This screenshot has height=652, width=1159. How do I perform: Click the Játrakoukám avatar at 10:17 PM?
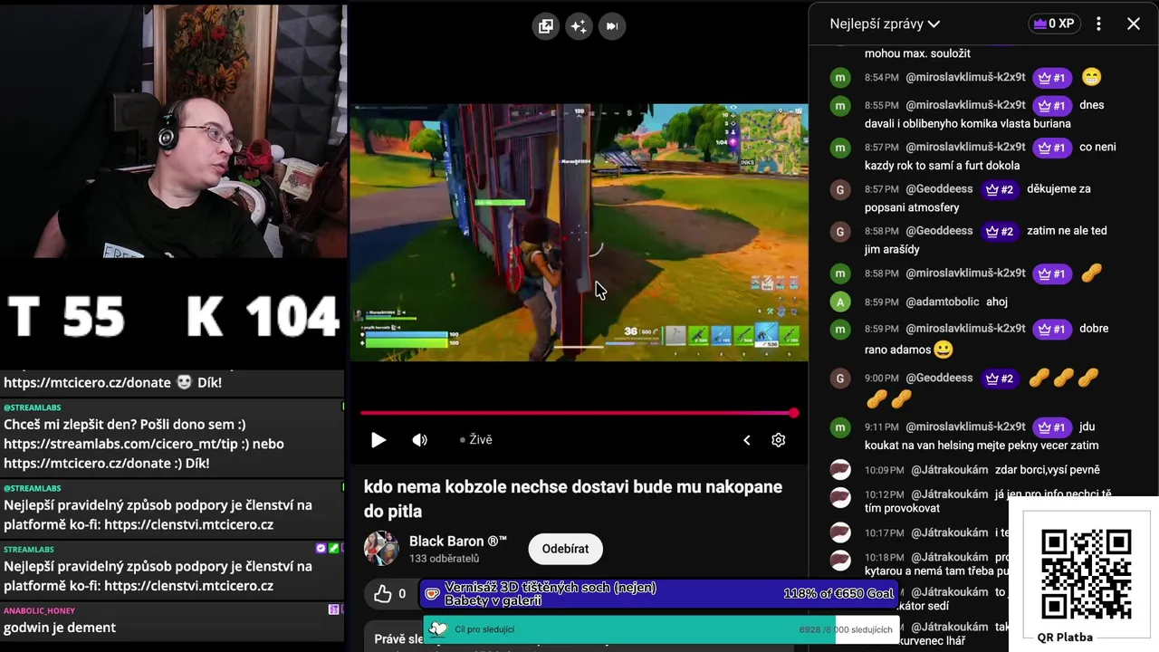pos(840,532)
